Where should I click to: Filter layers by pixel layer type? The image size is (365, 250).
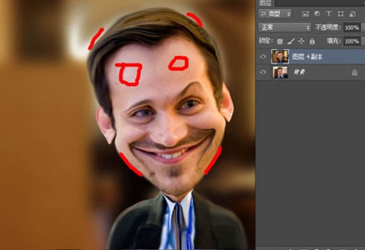click(x=306, y=14)
